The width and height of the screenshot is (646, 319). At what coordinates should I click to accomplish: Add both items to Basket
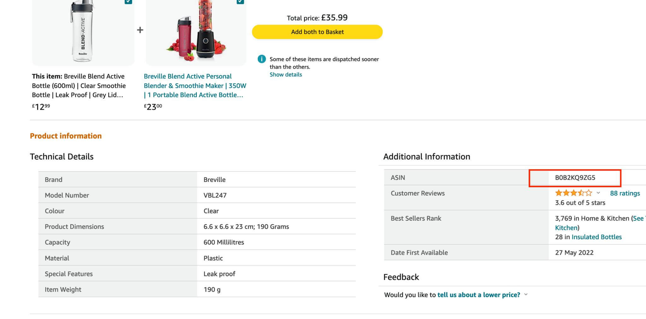point(317,32)
